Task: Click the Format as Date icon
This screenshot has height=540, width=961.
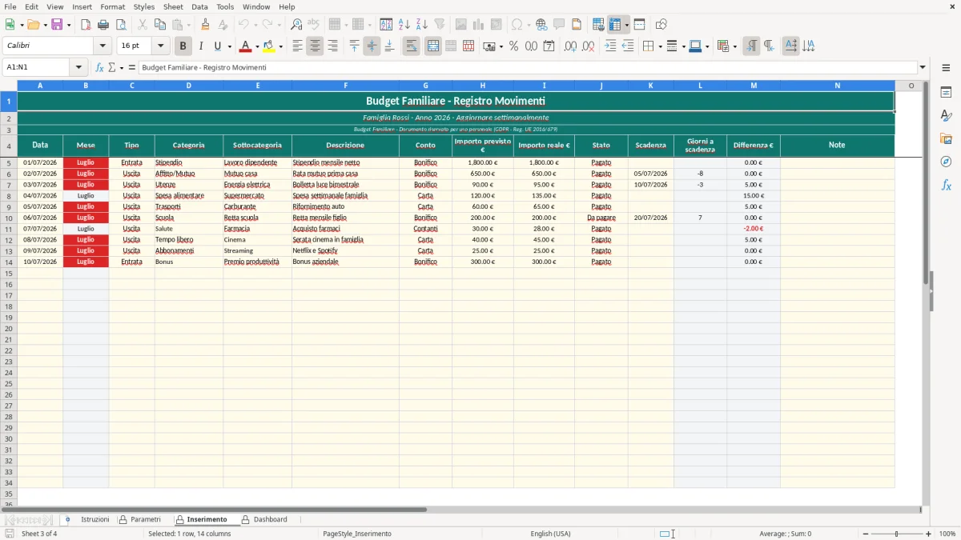Action: point(549,46)
